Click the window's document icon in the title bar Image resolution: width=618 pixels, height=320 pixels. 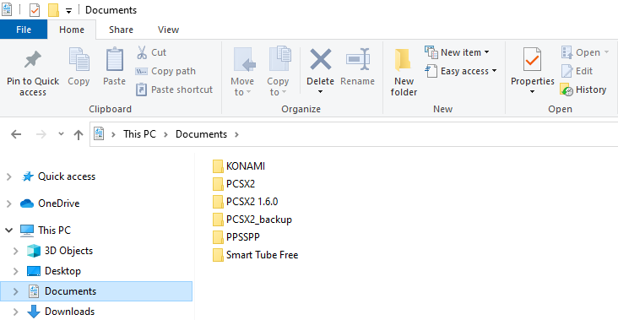tap(7, 9)
